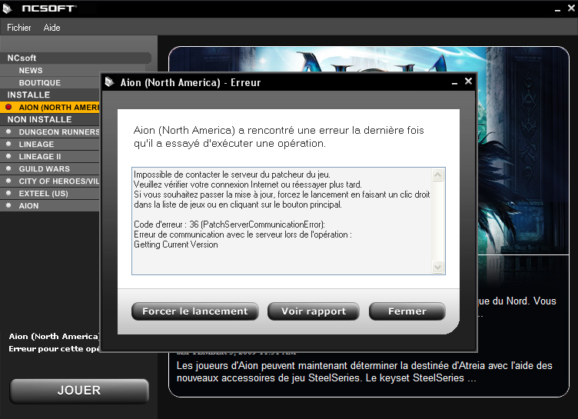Viewport: 578px width, 419px height.
Task: Select the red status dot beside Aion (North America)
Action: (8, 107)
